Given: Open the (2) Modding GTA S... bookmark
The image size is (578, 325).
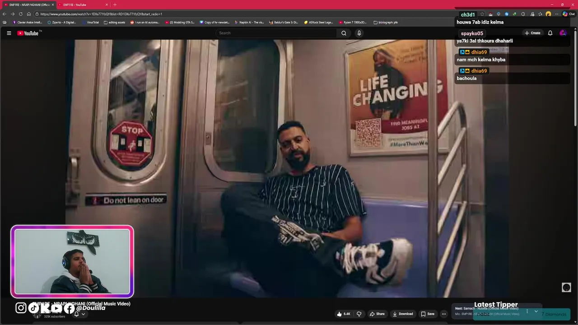Looking at the screenshot, I should (x=180, y=22).
